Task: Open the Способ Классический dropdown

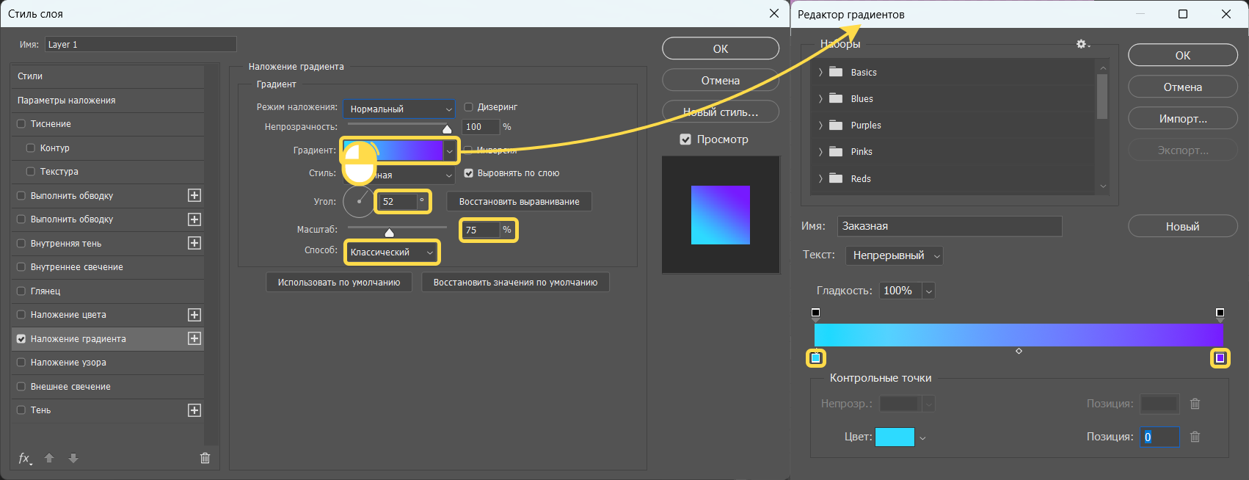Action: (392, 252)
